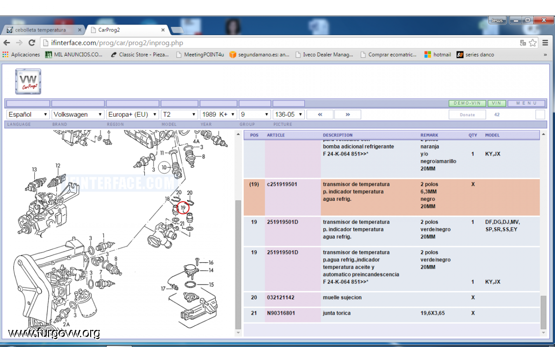Open the Brand dropdown showing Volkswagen
The width and height of the screenshot is (555, 347).
click(78, 114)
